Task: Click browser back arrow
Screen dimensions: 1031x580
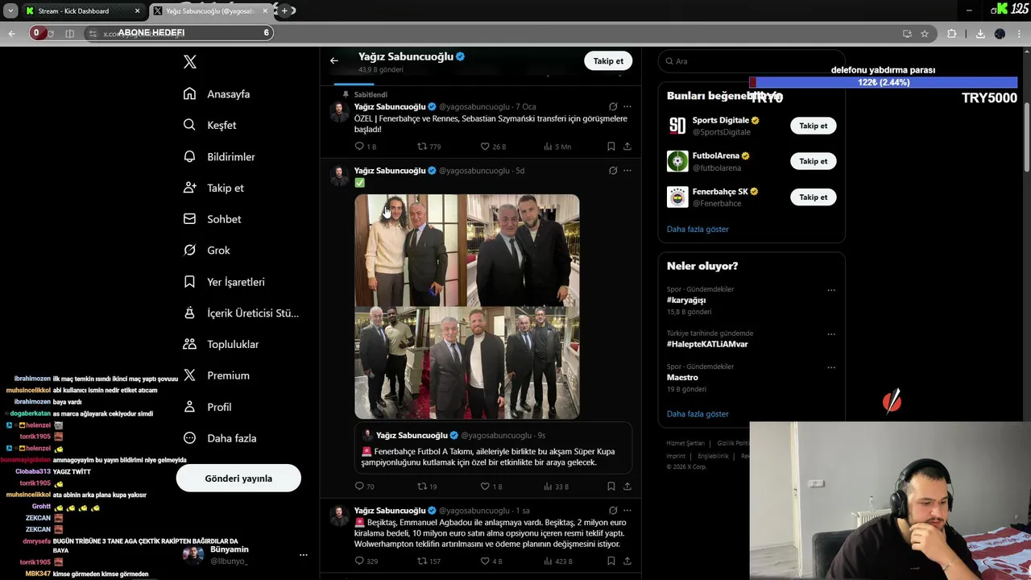Action: [11, 33]
